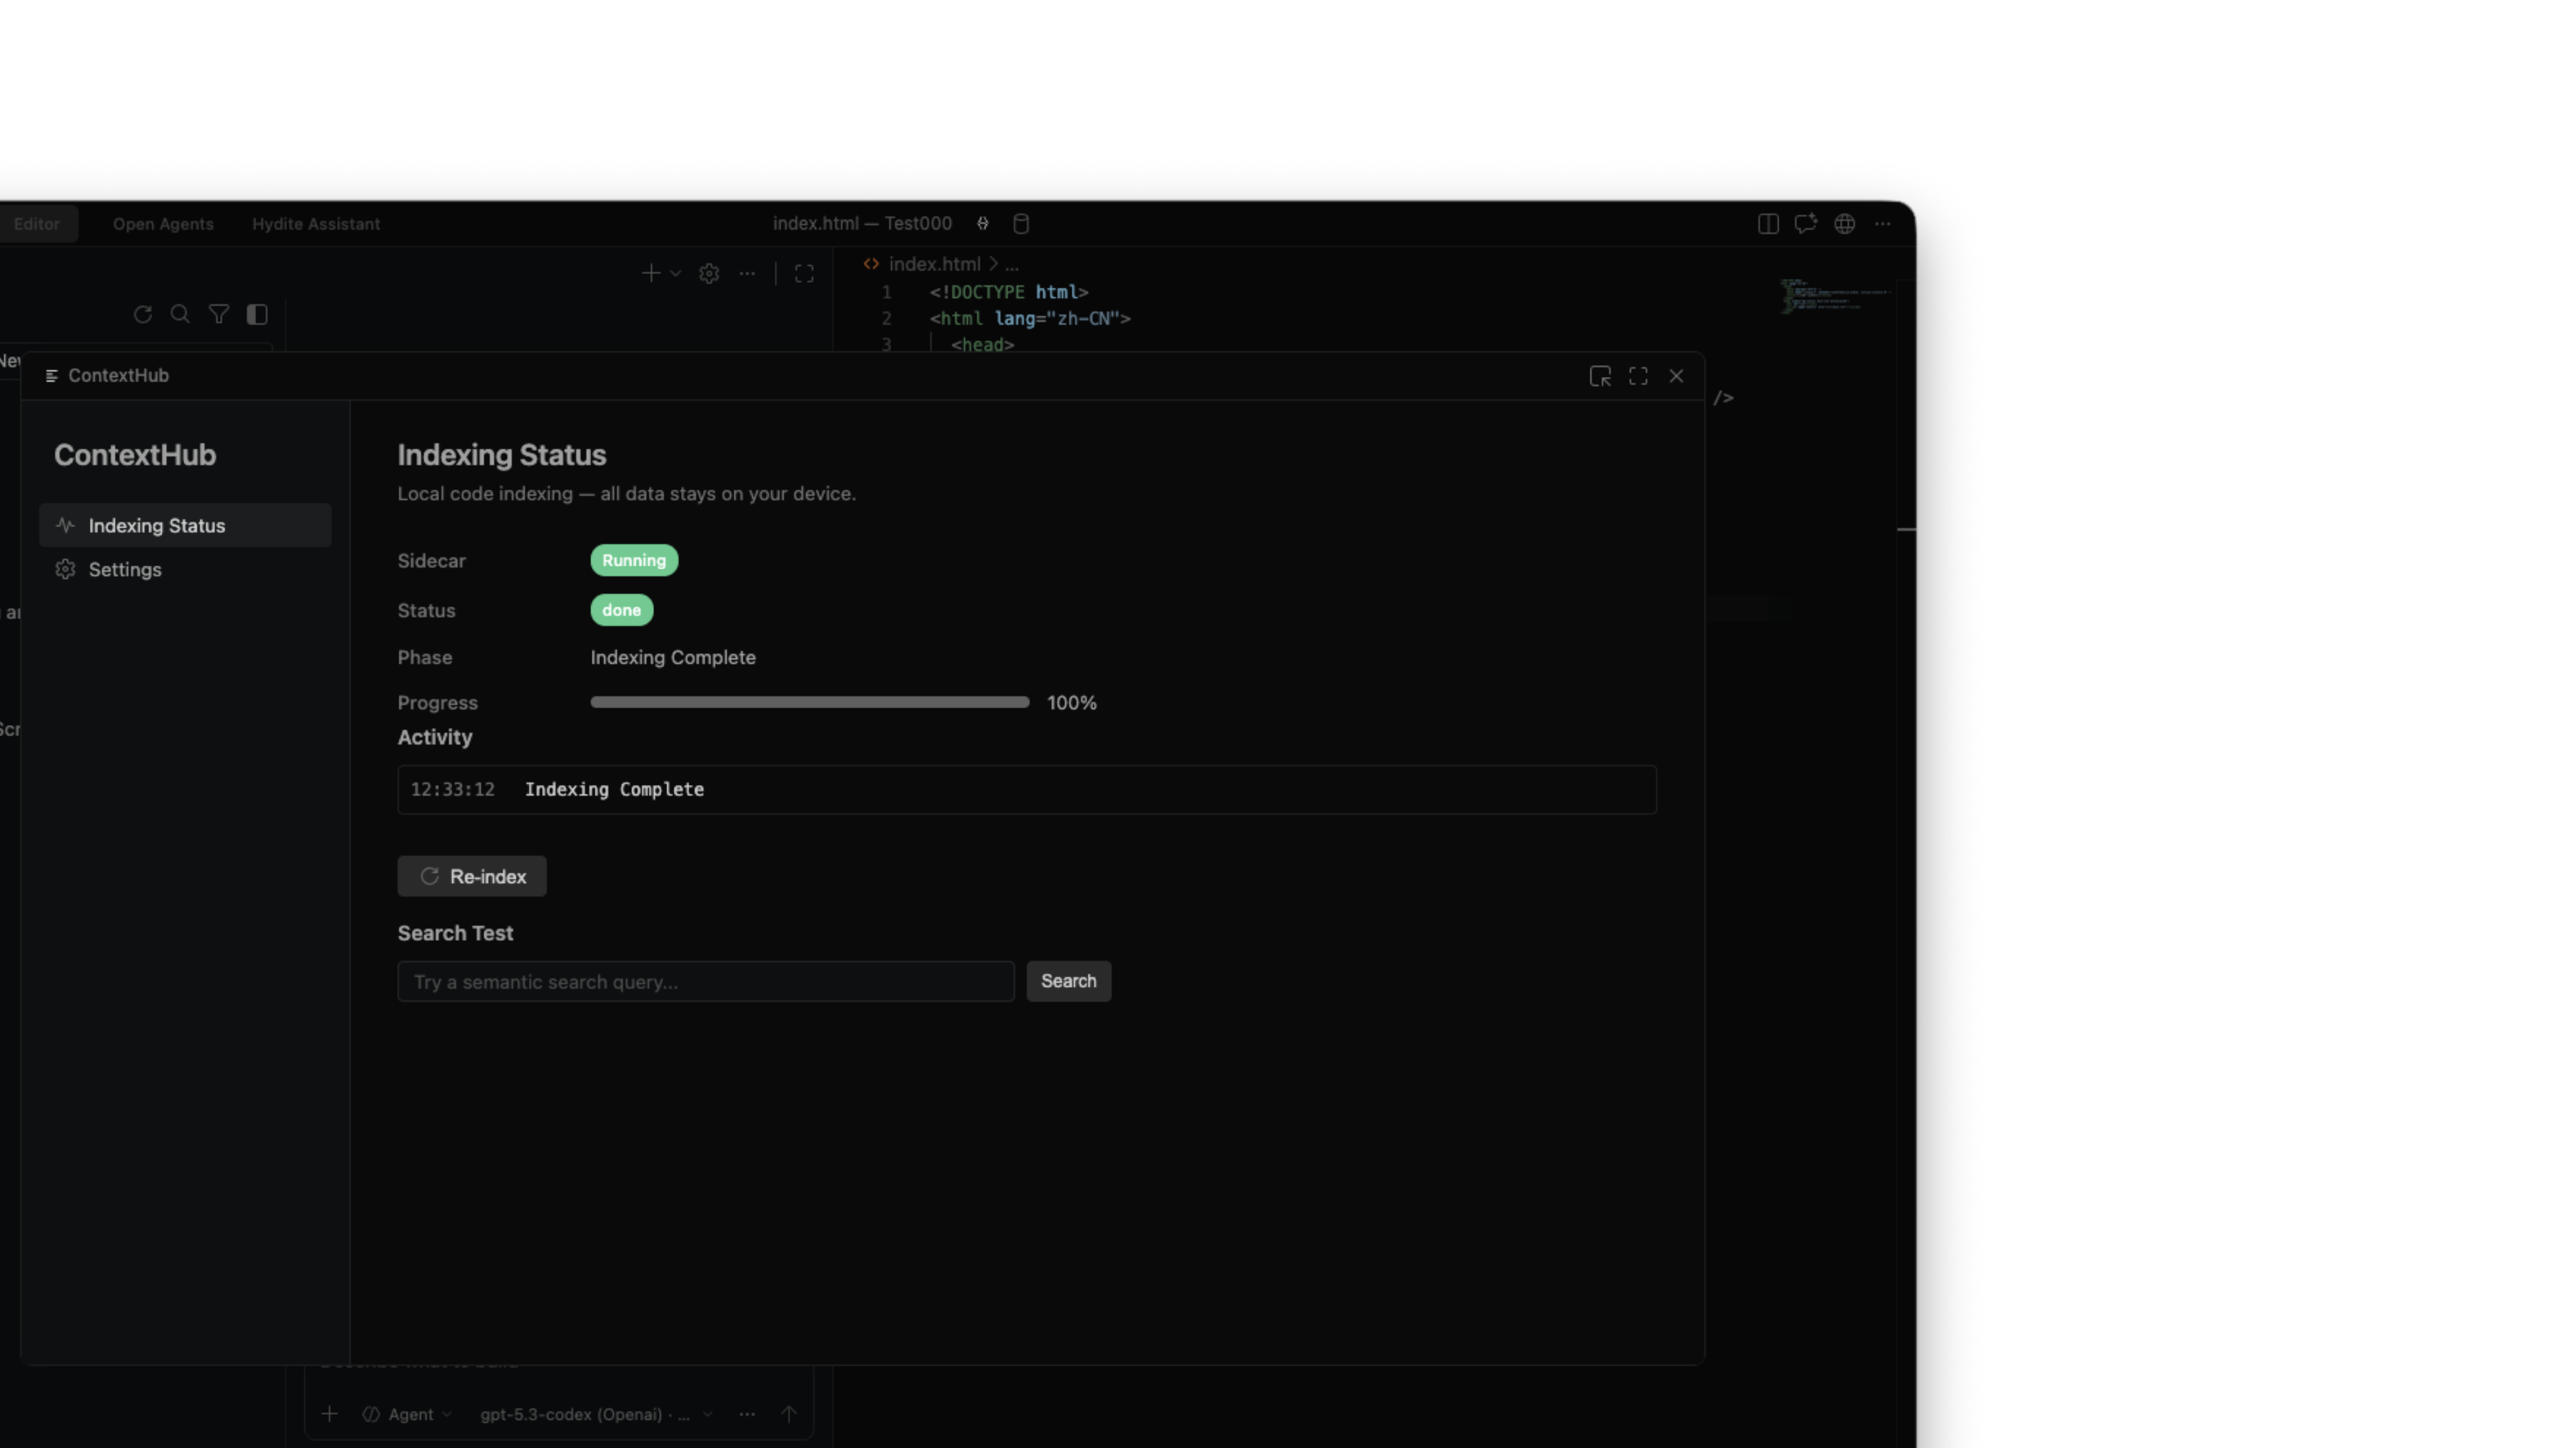
Task: Click the index.html — Test000 window title
Action: pos(862,223)
